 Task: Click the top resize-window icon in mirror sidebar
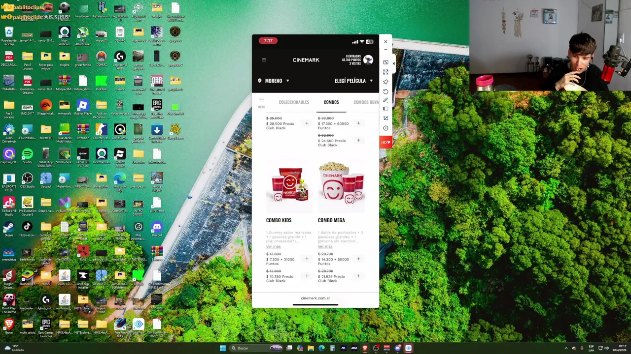click(386, 62)
